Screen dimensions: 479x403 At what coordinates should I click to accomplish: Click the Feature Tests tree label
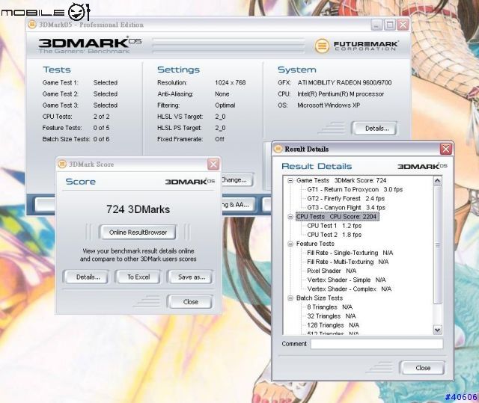[315, 244]
